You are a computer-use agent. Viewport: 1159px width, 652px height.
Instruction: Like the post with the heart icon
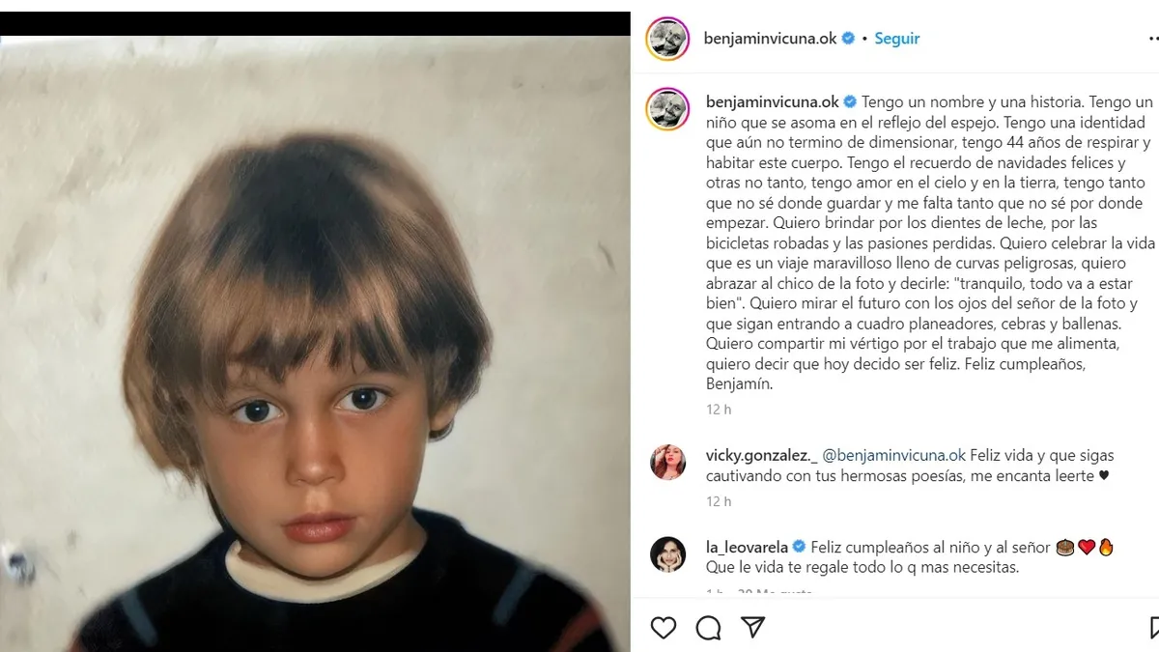click(664, 628)
